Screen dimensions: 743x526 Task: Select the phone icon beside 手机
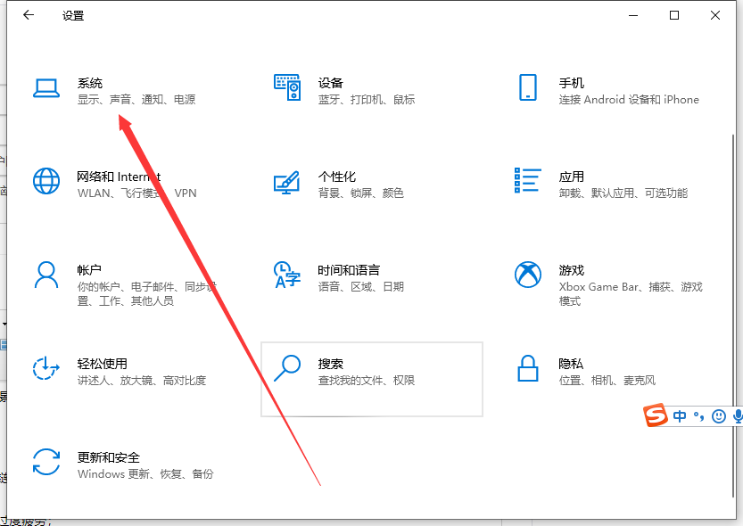(x=527, y=87)
